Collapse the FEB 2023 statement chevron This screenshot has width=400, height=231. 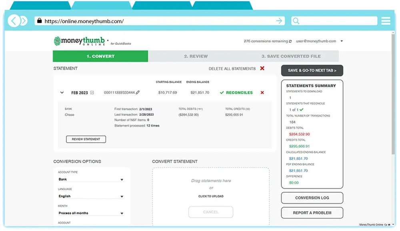(x=62, y=92)
